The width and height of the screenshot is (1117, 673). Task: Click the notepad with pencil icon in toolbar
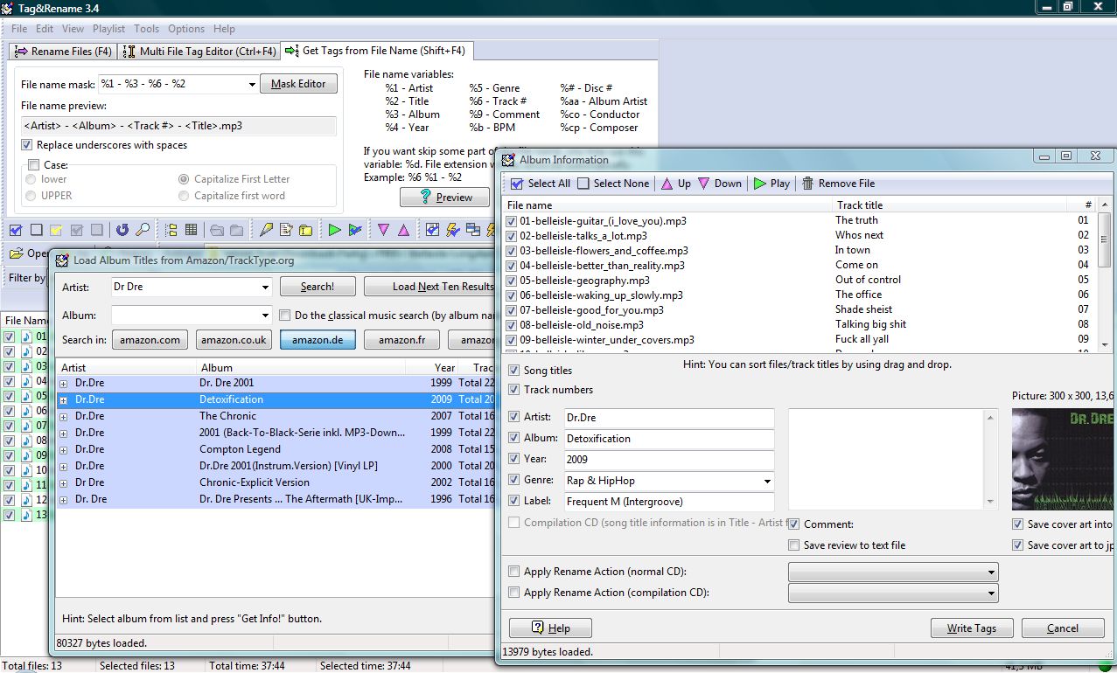tap(286, 231)
